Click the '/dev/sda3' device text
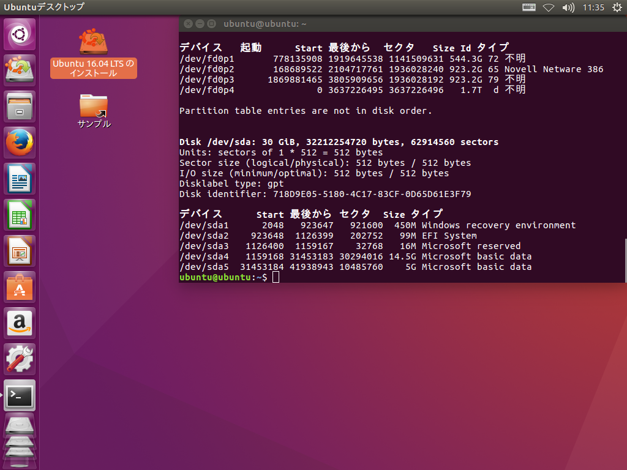The height and width of the screenshot is (470, 627). (x=204, y=246)
